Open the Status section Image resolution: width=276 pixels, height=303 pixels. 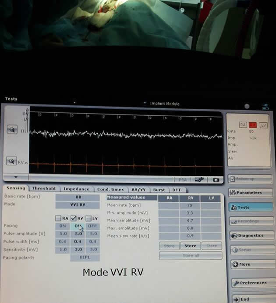[253, 250]
